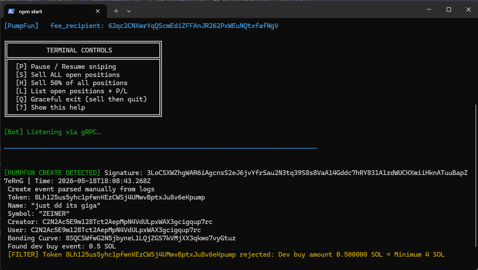
Task: Click the fee_recipient address line
Action: click(x=141, y=26)
